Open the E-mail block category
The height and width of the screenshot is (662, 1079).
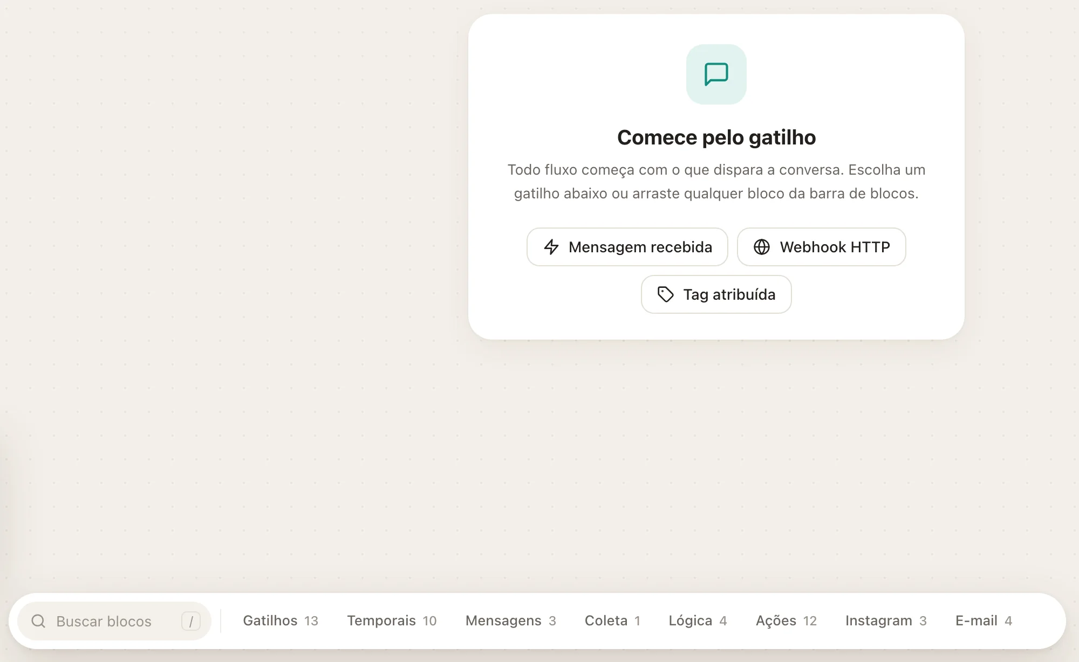984,621
